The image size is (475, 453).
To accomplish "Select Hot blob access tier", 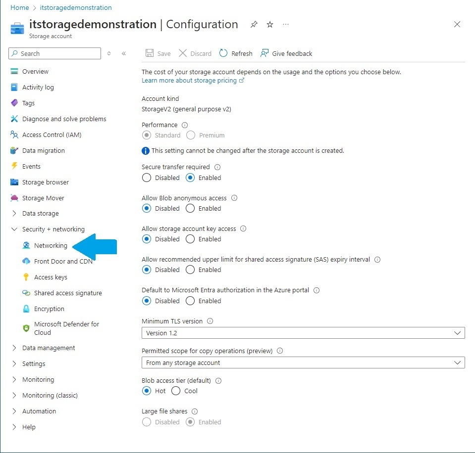I will click(147, 391).
